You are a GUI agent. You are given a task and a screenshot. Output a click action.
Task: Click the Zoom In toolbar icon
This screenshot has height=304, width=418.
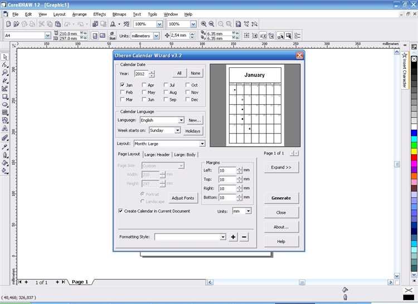click(203, 24)
